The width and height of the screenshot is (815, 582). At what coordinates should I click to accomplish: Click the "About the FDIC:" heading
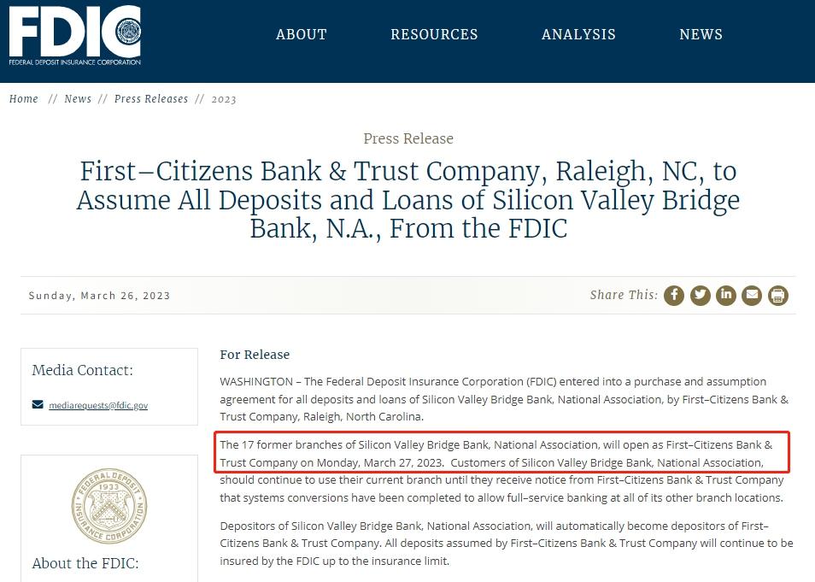(85, 563)
